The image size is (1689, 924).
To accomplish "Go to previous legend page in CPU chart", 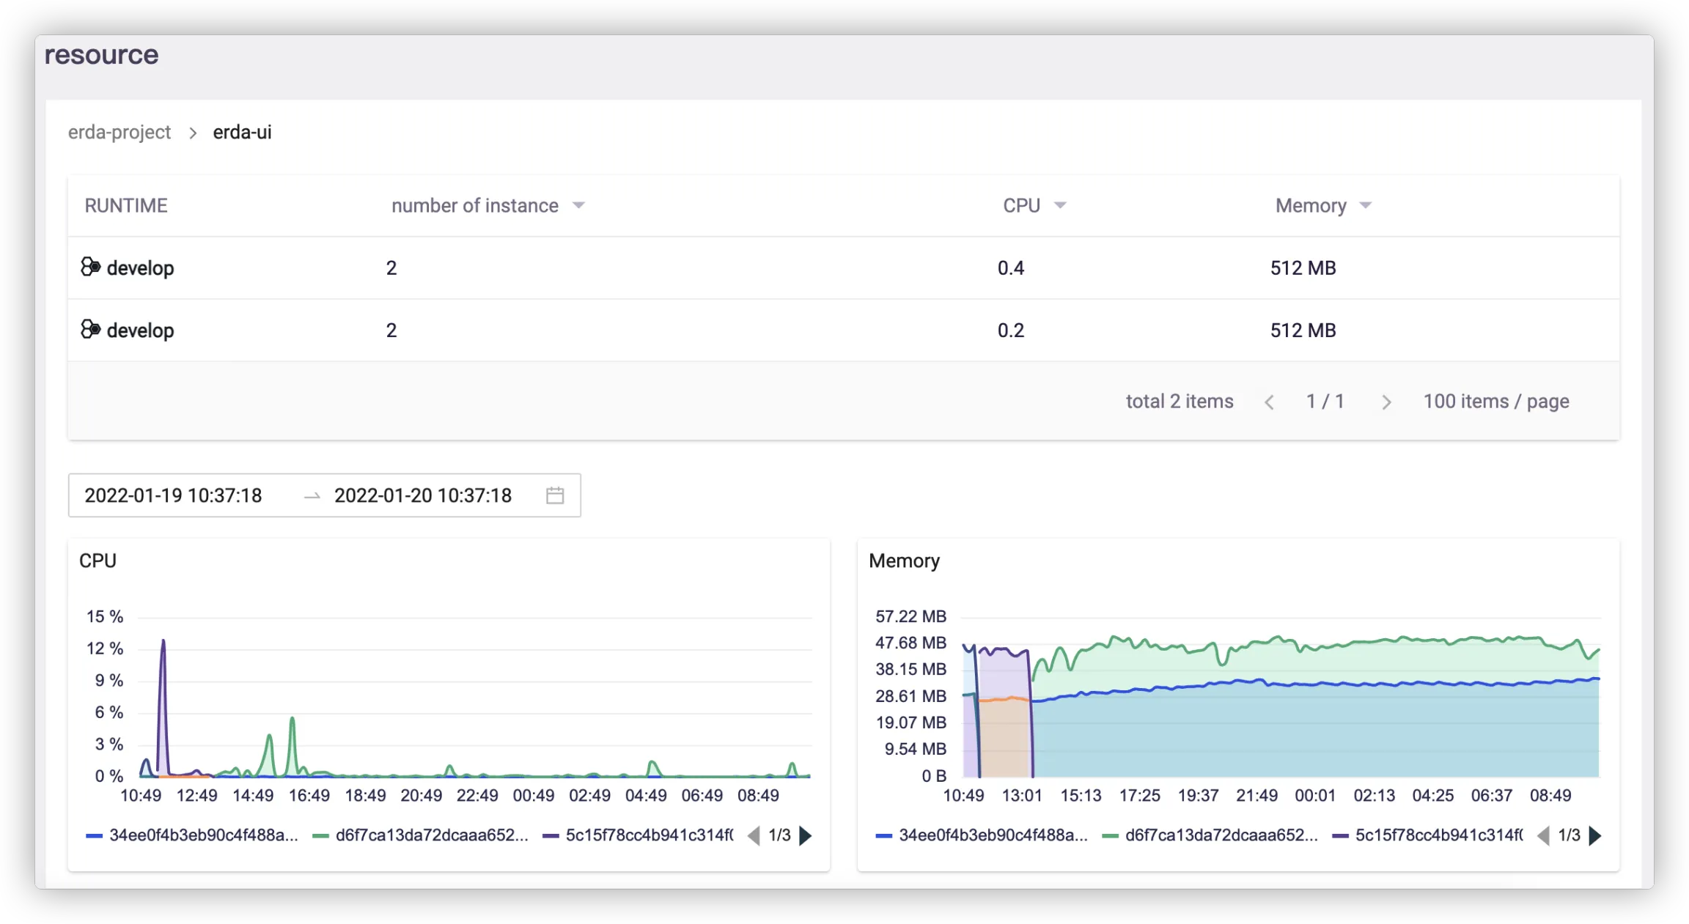I will [754, 835].
